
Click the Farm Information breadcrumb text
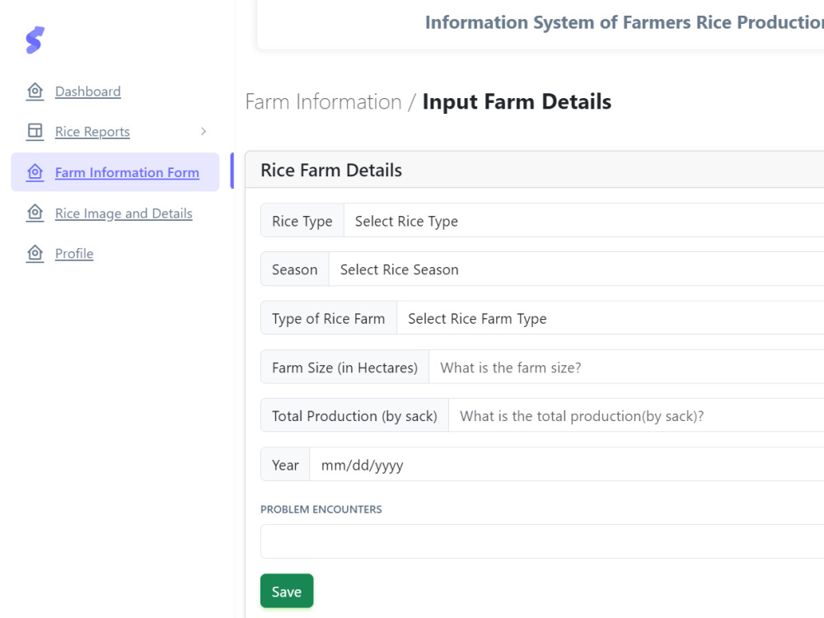(x=323, y=102)
